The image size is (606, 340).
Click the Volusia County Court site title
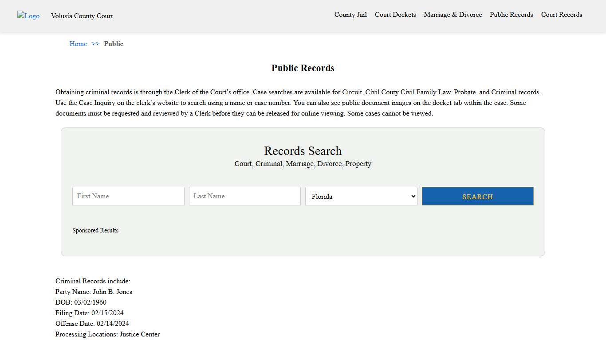(82, 16)
